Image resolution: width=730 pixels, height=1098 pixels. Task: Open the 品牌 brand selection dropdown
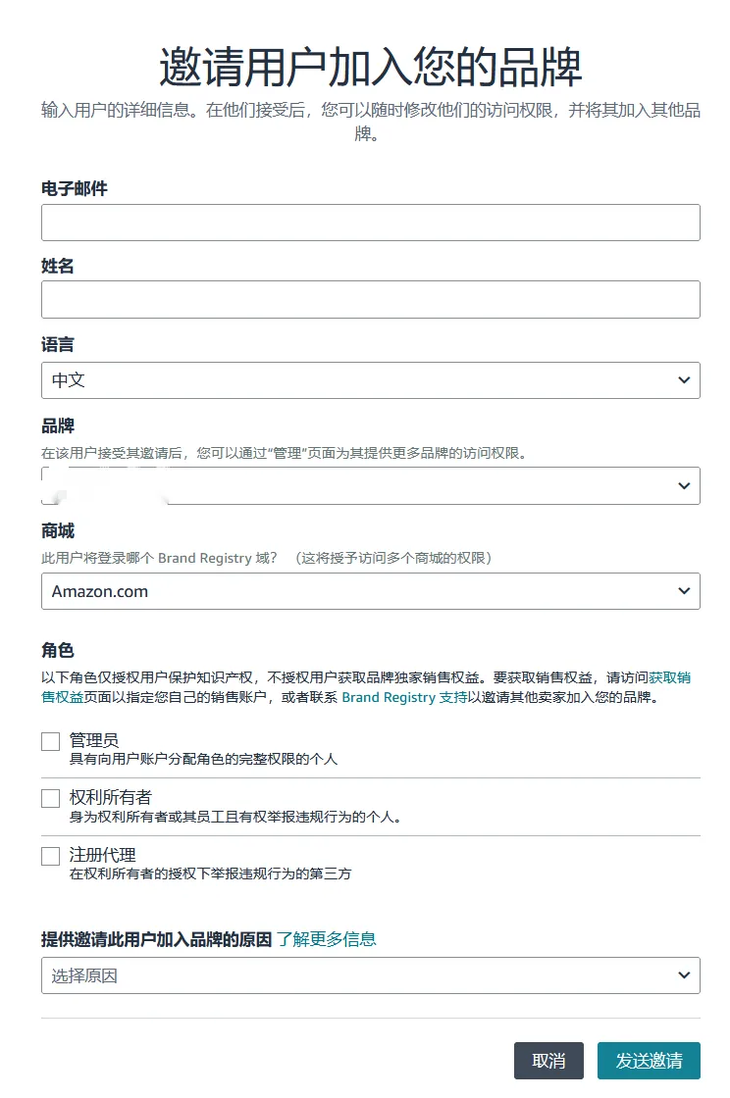click(x=370, y=486)
